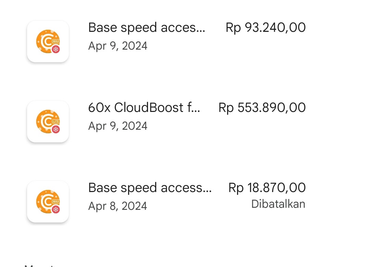Open the 60x CloudBoost order details

[x=144, y=107]
